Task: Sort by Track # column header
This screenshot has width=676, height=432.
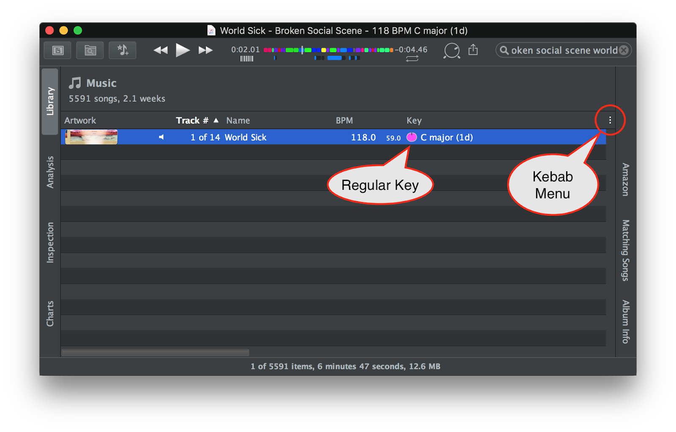Action: click(x=192, y=121)
